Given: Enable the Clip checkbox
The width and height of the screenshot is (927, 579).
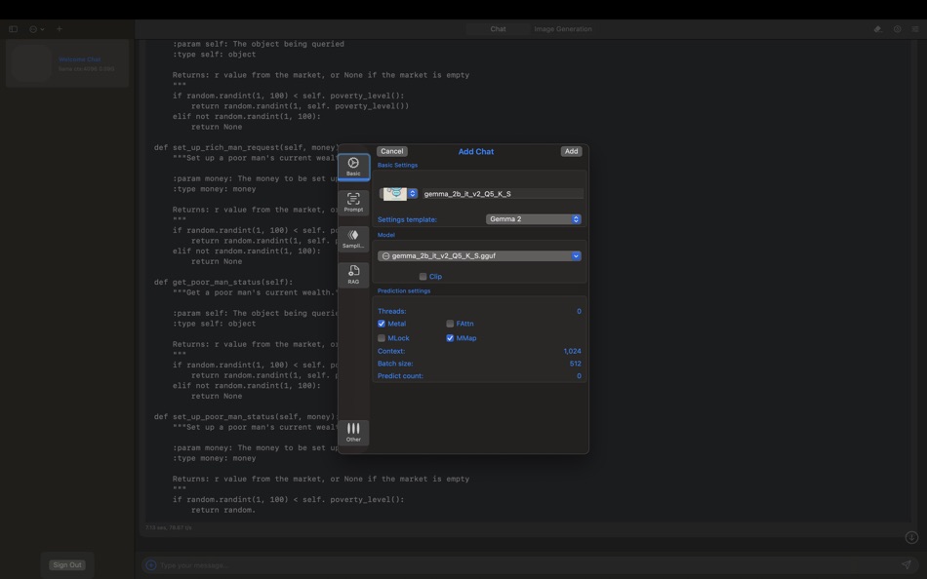Looking at the screenshot, I should click(423, 275).
